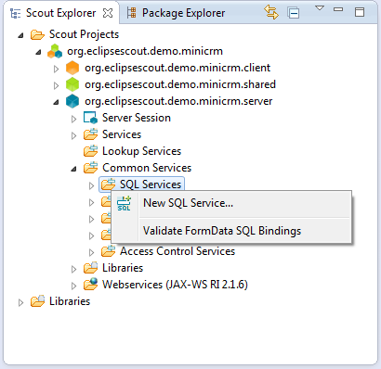Select the bottom root Libraries item
381x369 pixels.
pyautogui.click(x=70, y=301)
